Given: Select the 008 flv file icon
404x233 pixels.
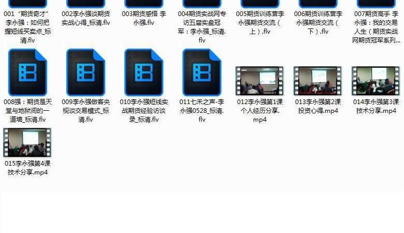Looking at the screenshot, I should click(27, 72).
